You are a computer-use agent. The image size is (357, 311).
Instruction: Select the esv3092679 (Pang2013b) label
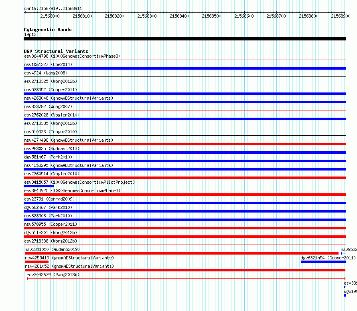[x=53, y=275]
